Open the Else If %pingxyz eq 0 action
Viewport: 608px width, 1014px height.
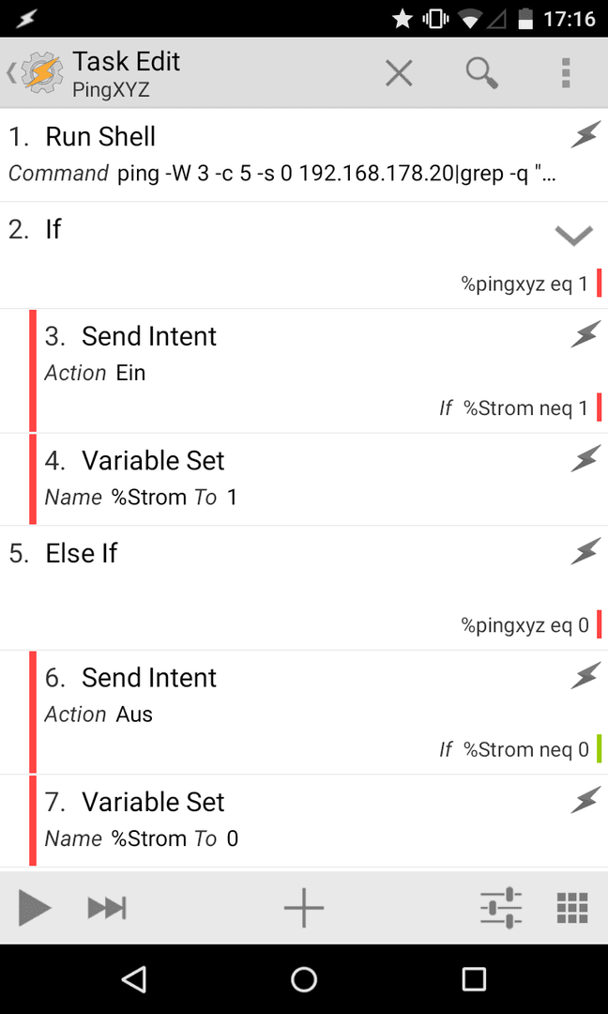[x=304, y=588]
